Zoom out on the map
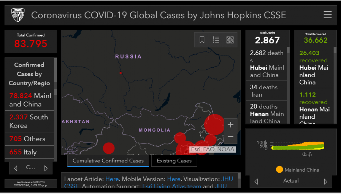341x194 pixels. pos(230,137)
